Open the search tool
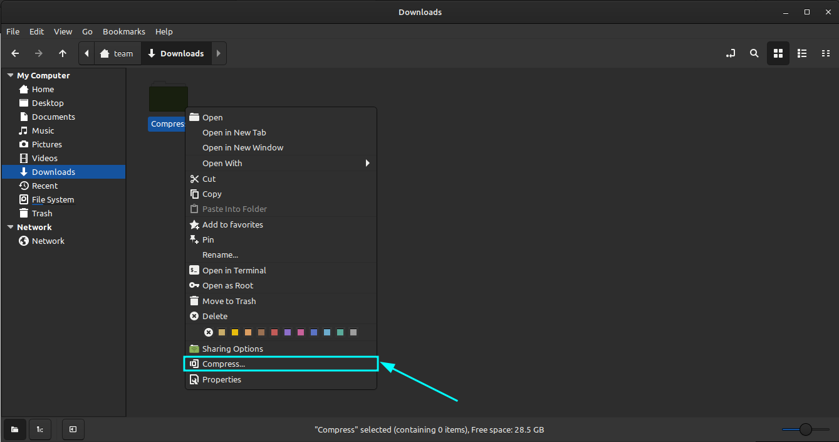839x442 pixels. pyautogui.click(x=754, y=53)
